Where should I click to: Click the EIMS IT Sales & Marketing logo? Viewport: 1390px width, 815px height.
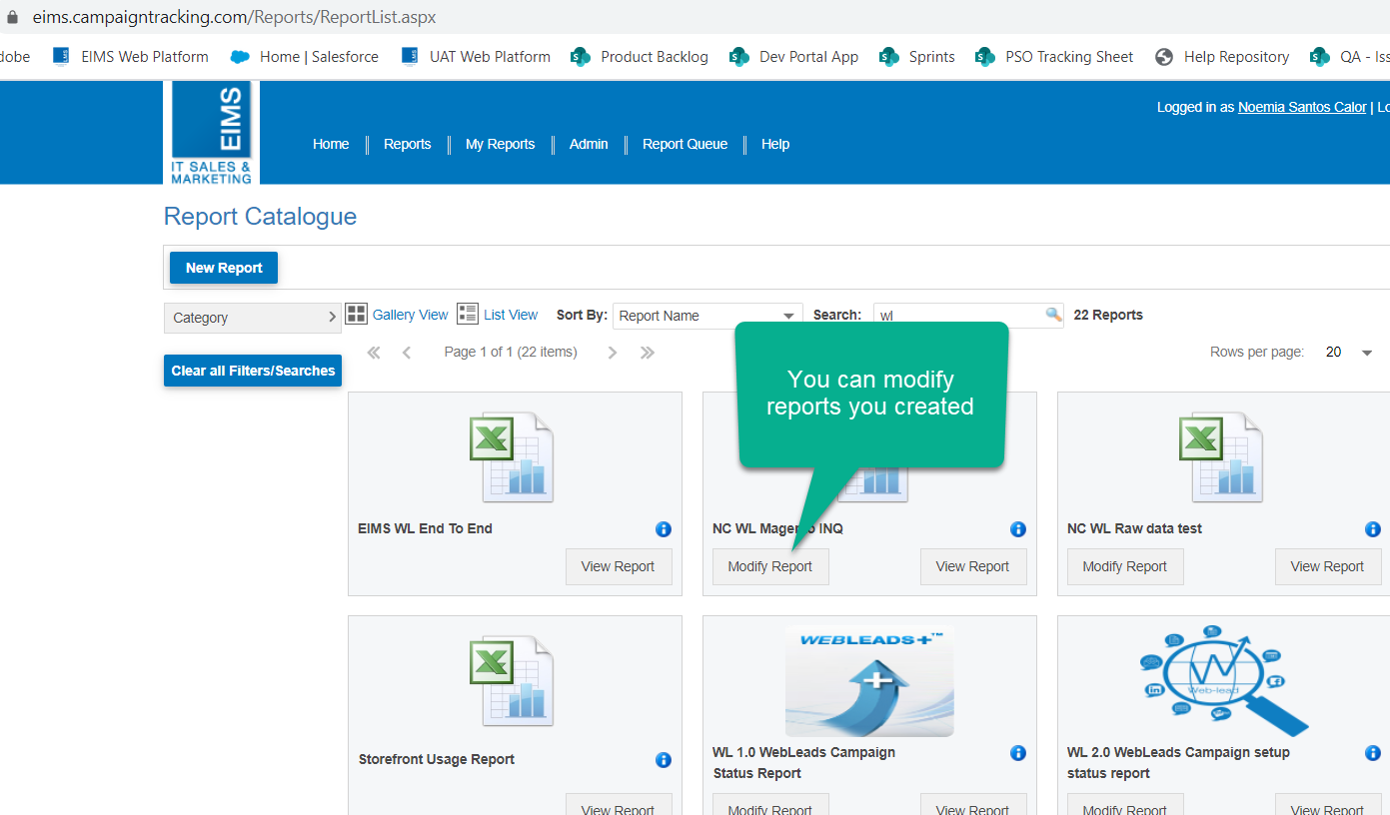(x=211, y=133)
